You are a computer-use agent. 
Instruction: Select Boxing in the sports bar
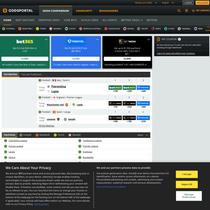tap(128, 29)
